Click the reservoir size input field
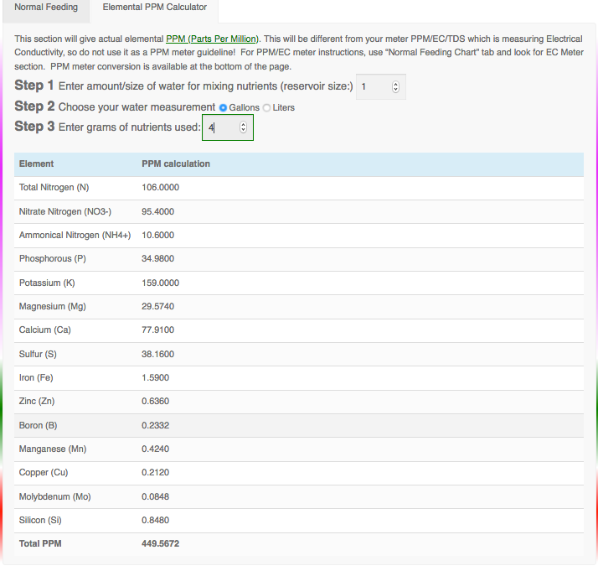 [373, 87]
